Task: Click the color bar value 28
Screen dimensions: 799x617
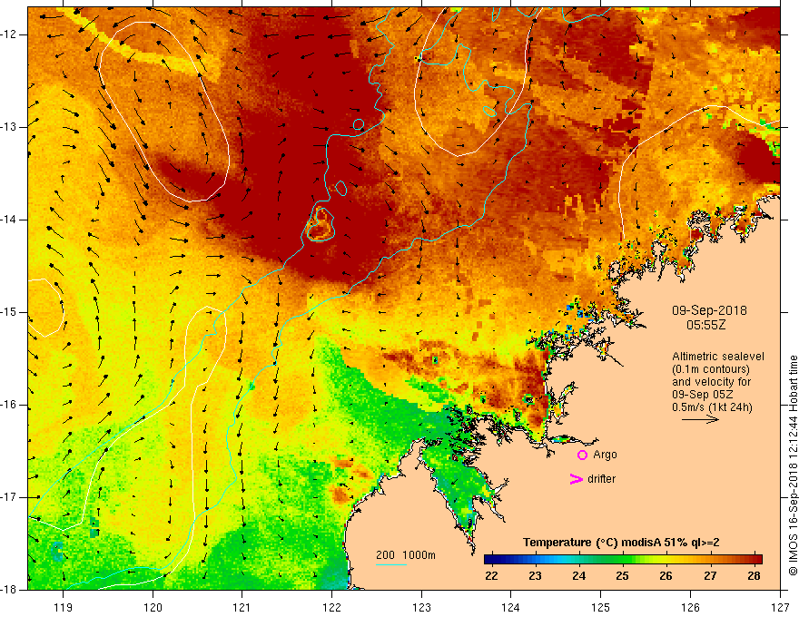Action: (x=755, y=576)
